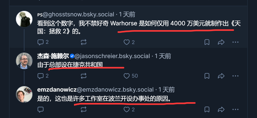Open more options on Jason Schreier's reply
The height and width of the screenshot is (118, 257).
pyautogui.click(x=235, y=76)
